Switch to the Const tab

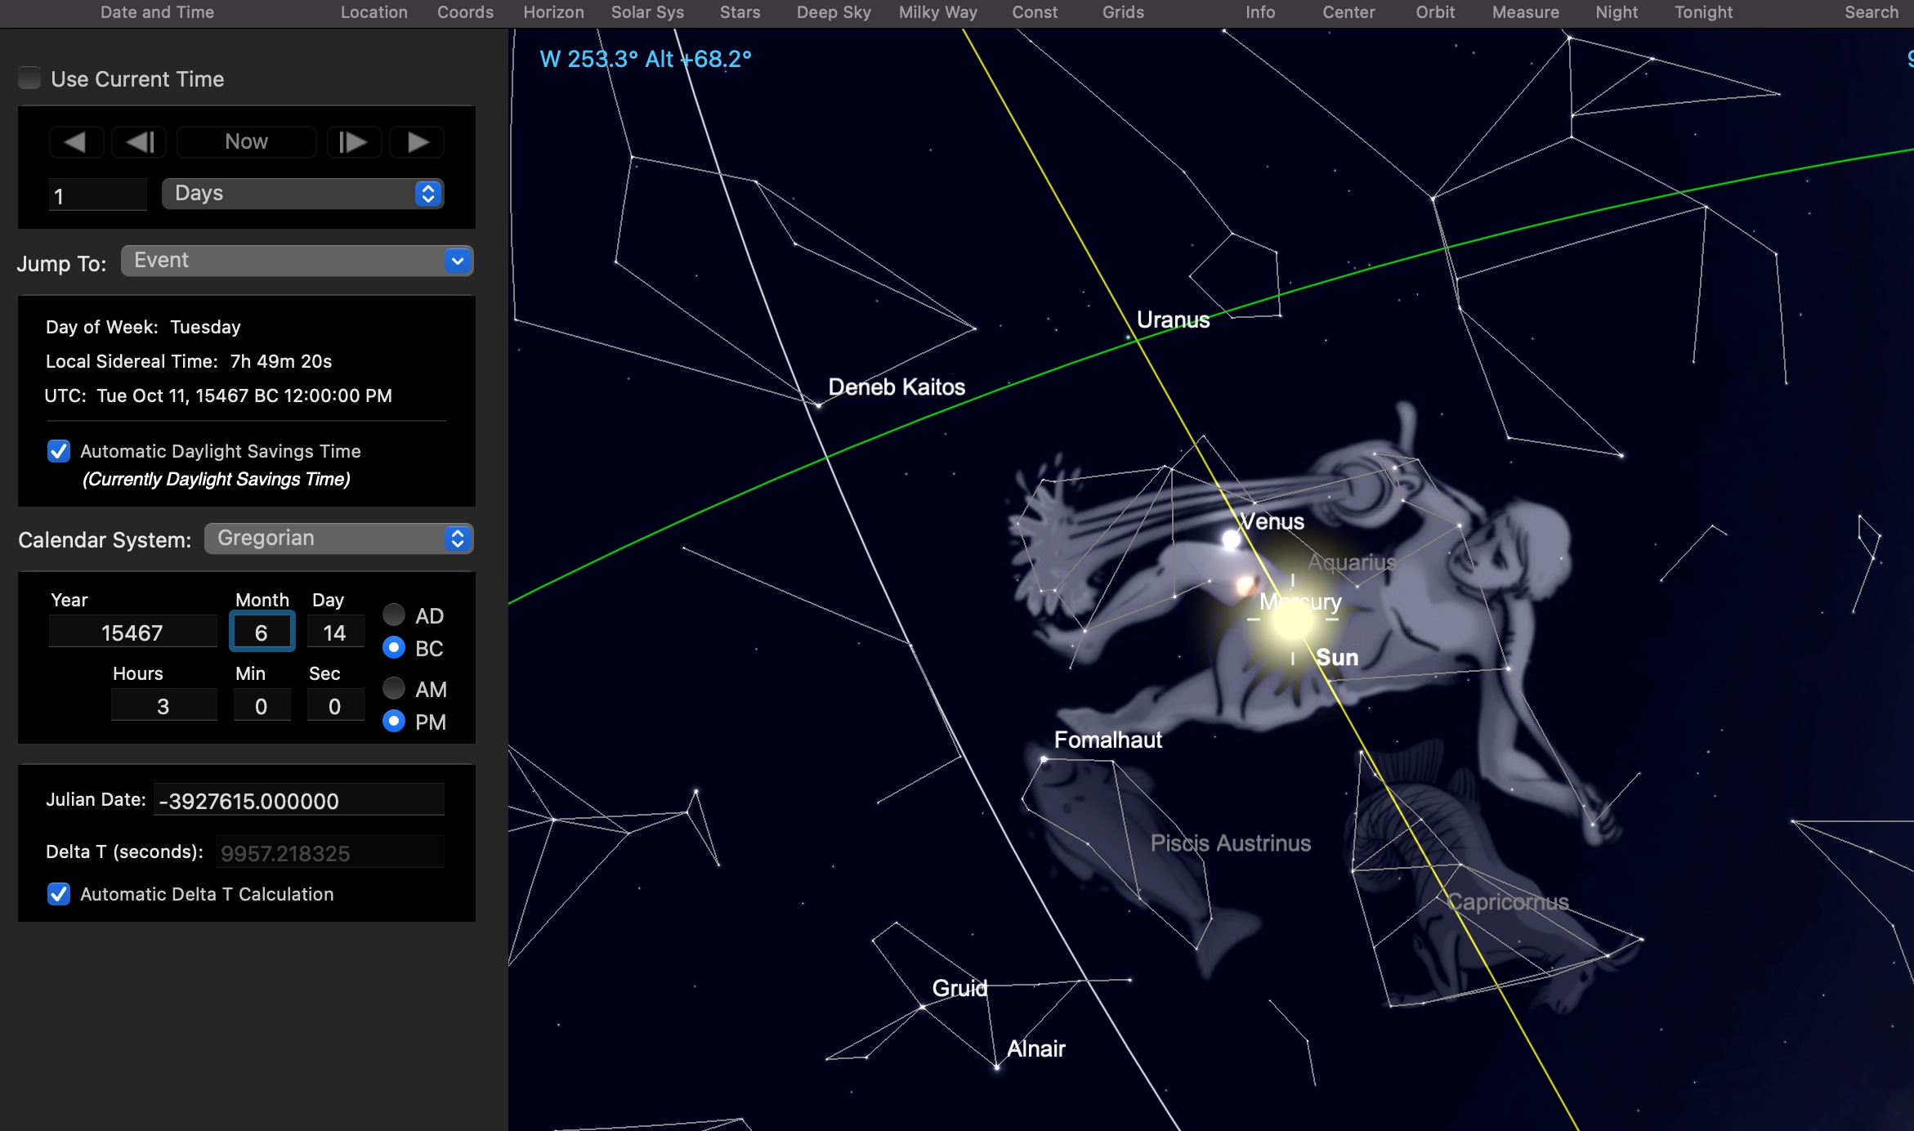1035,12
